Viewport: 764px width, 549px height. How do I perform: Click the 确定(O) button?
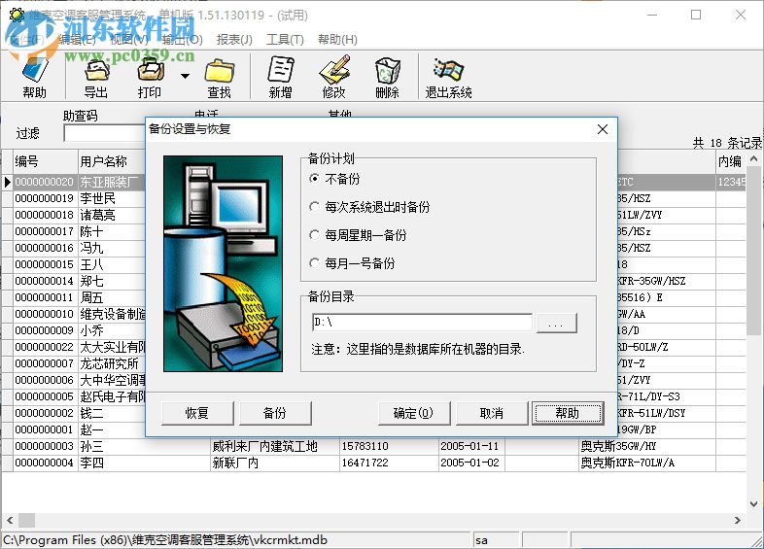tap(414, 413)
